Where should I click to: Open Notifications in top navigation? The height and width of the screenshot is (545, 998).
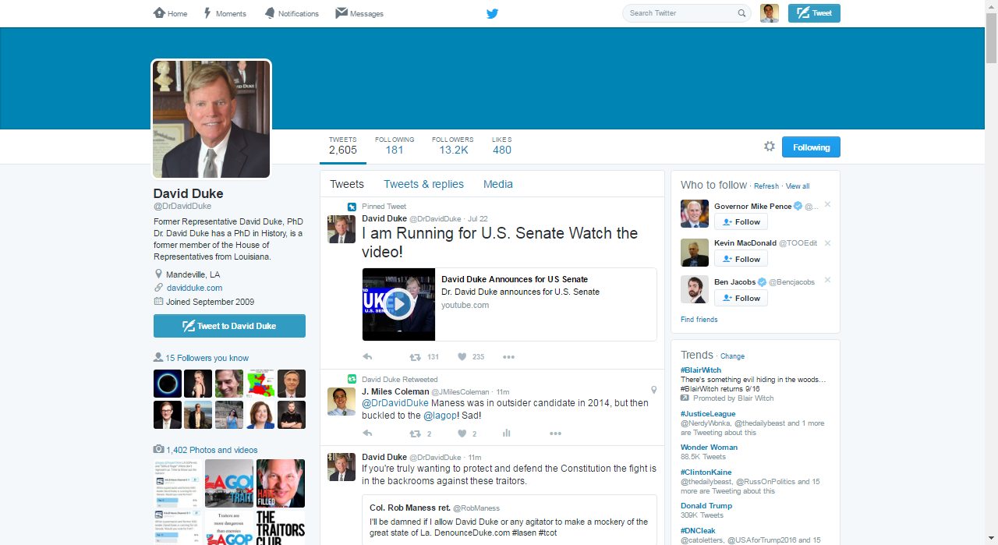[x=292, y=13]
